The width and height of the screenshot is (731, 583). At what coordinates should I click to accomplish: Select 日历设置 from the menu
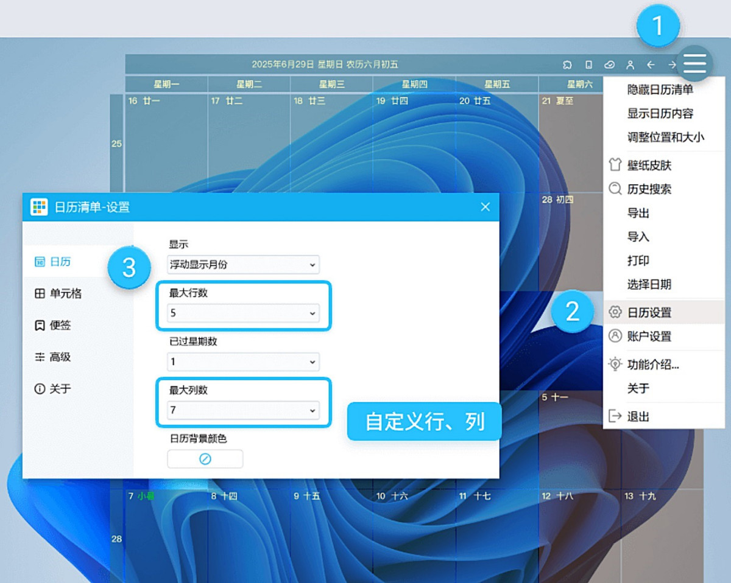(647, 311)
